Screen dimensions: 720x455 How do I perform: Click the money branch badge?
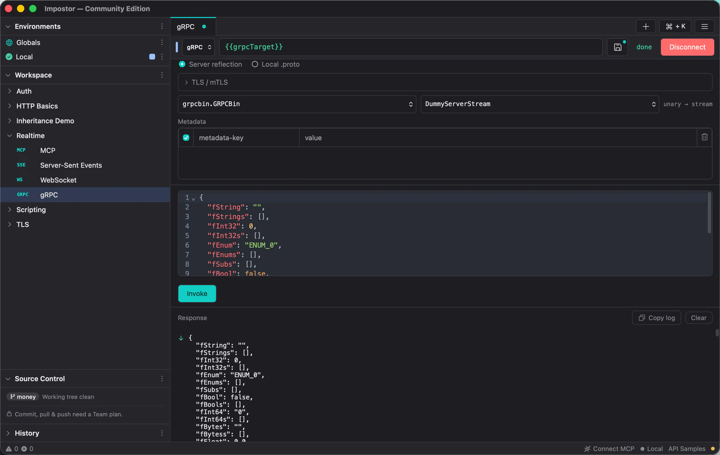click(x=23, y=397)
